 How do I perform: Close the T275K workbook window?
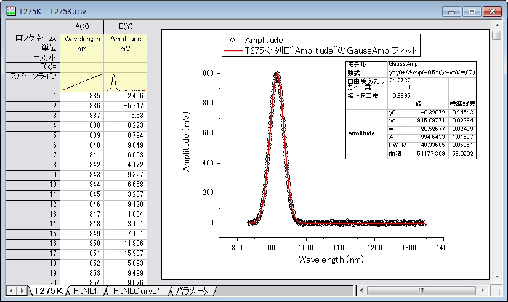[x=492, y=12]
